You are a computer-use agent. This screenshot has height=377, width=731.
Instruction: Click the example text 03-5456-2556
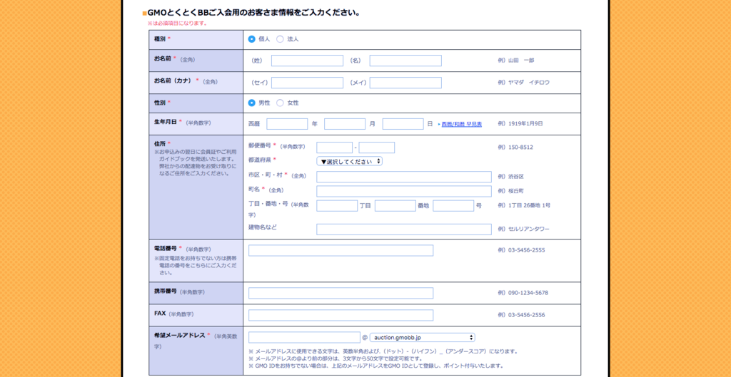[x=526, y=315]
